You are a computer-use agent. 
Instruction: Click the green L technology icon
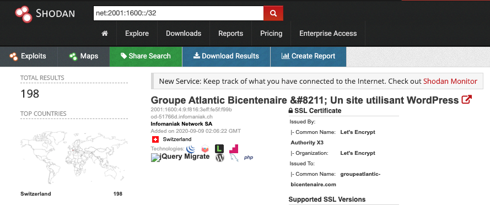click(219, 149)
